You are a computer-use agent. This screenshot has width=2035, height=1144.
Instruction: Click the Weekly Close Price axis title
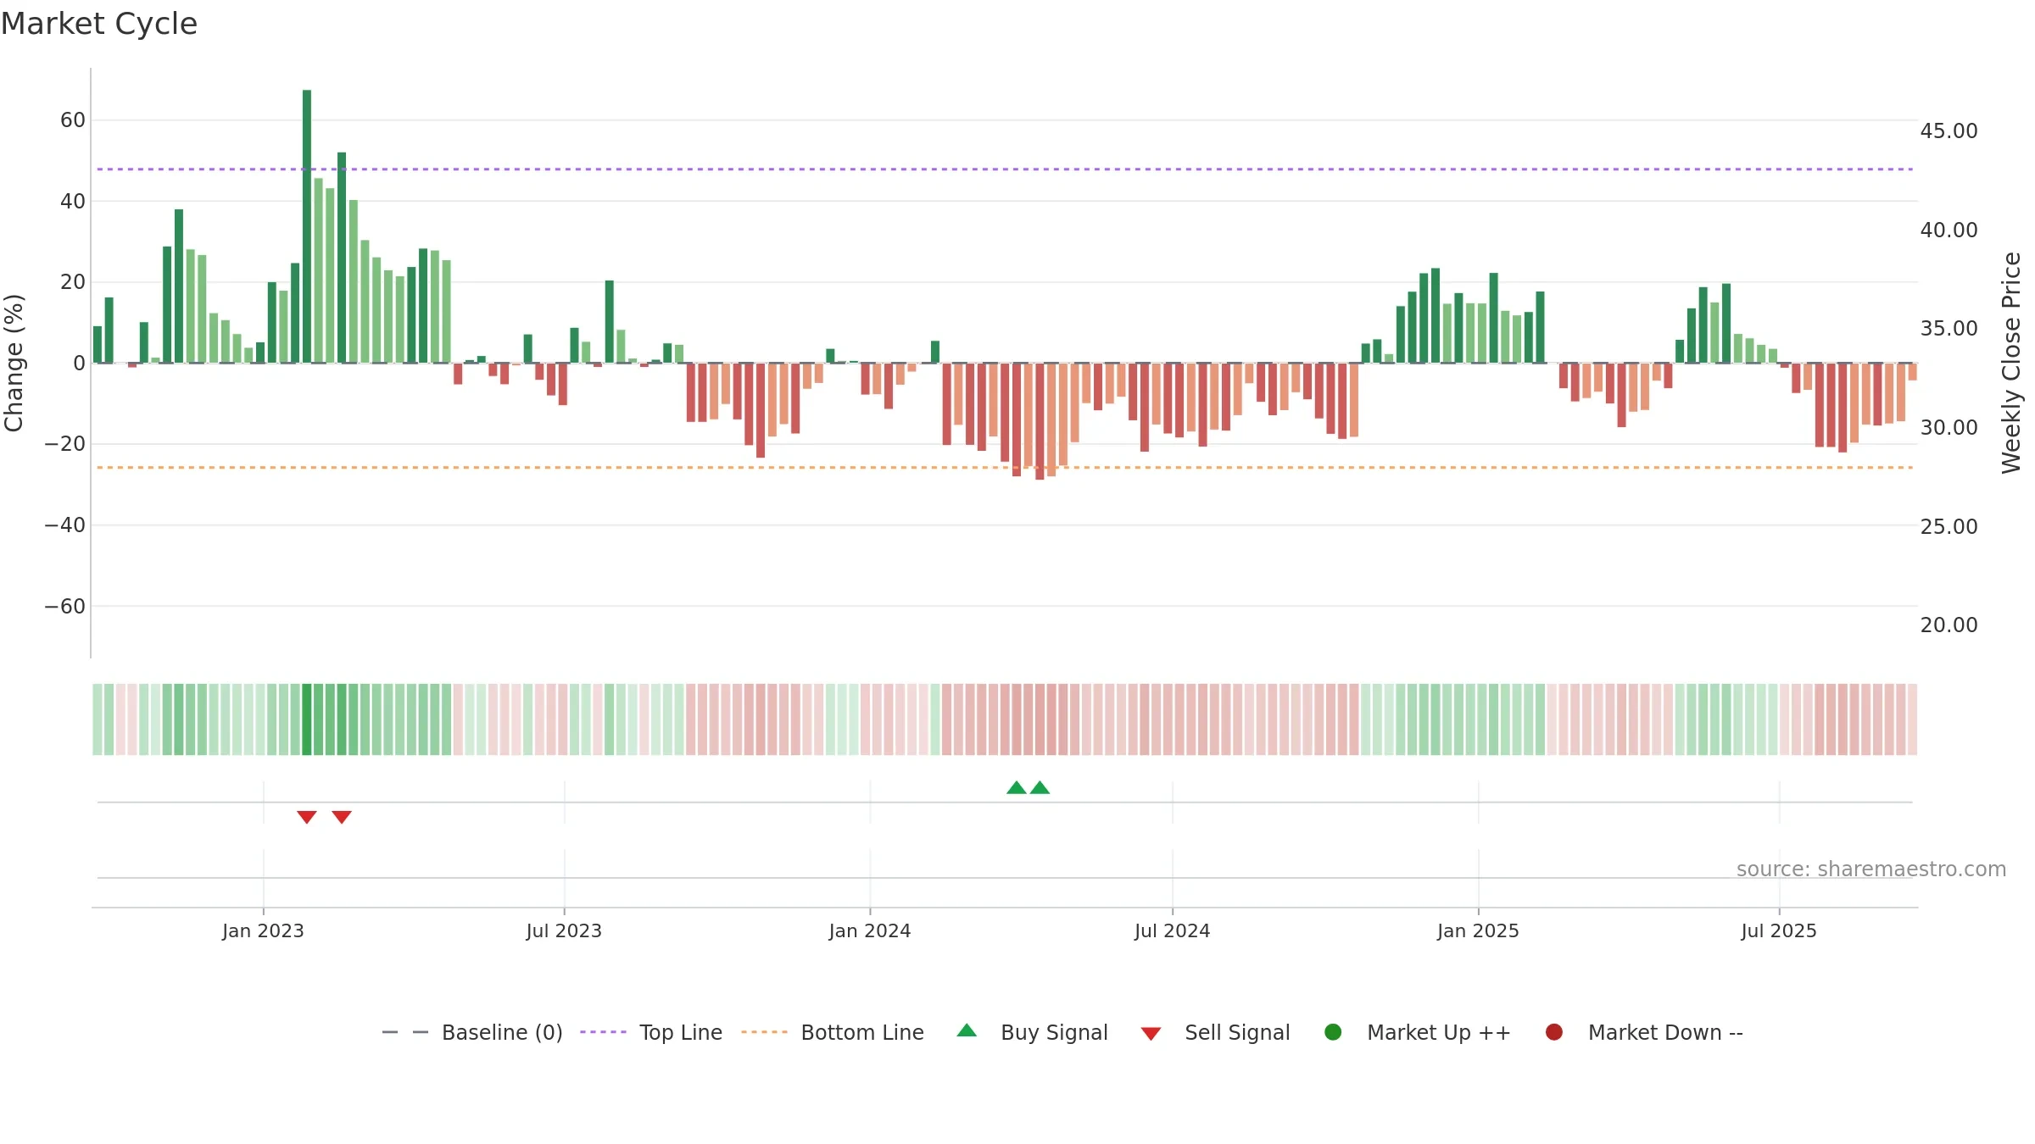click(2011, 363)
